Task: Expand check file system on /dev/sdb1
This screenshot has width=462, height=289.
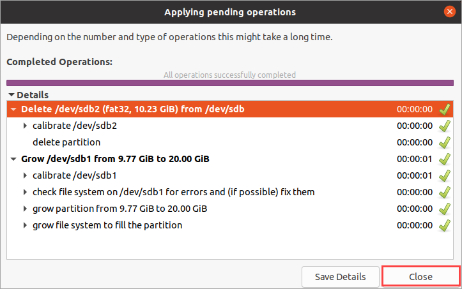Action: 26,192
